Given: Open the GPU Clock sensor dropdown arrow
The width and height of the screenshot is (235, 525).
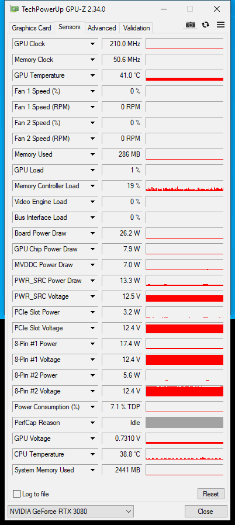Looking at the screenshot, I should point(92,44).
